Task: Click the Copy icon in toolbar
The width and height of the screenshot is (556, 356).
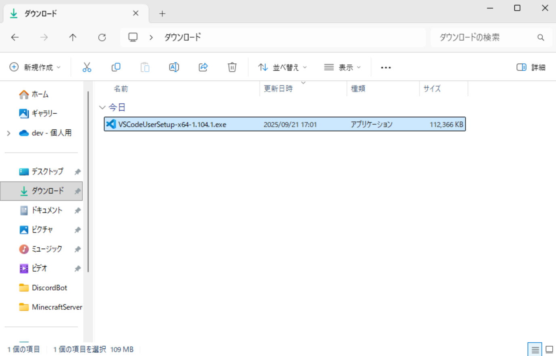Action: 116,67
